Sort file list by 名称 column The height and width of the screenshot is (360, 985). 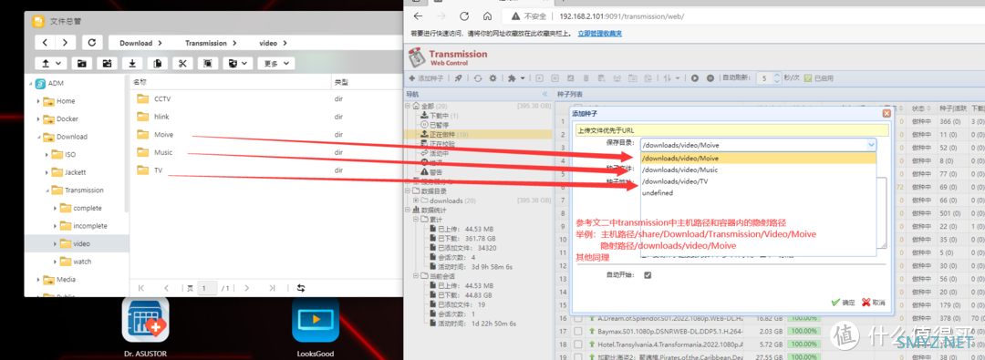point(140,82)
